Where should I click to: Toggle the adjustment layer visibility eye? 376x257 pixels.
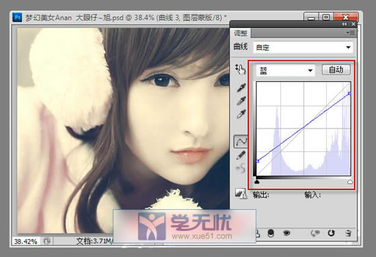(286, 233)
